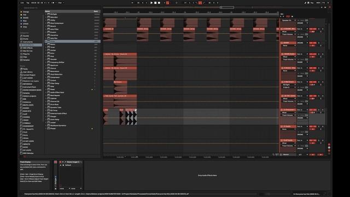Toggle the Draw Mode pencil icon at top right

point(305,3)
